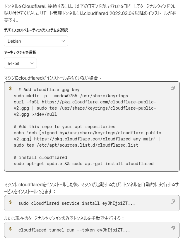Click the sudo apt-get update command line
183x240 pixels.
pyautogui.click(x=83, y=164)
